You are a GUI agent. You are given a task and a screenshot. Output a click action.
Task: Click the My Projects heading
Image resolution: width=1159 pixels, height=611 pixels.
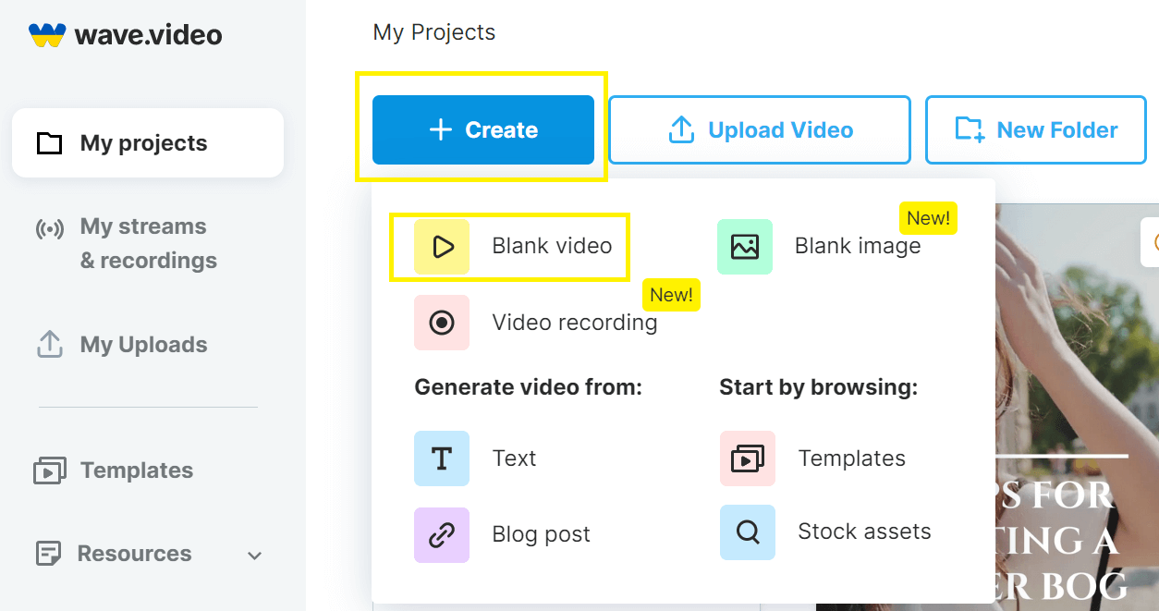(434, 32)
